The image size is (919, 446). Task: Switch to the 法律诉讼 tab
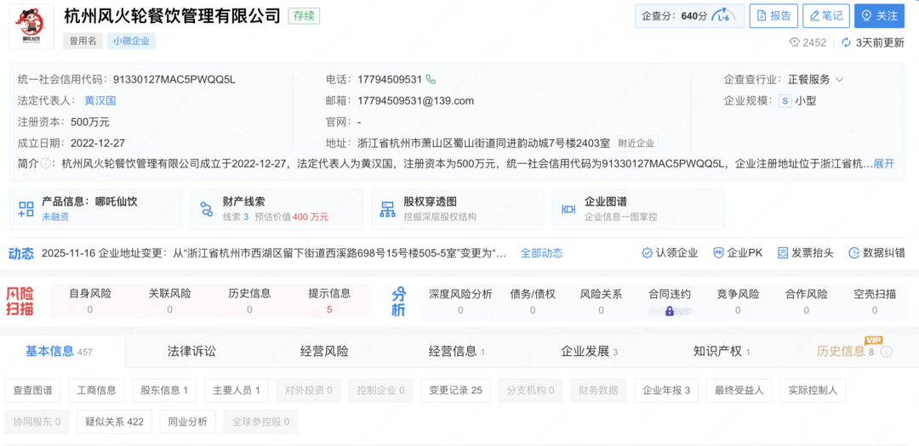[x=191, y=351]
